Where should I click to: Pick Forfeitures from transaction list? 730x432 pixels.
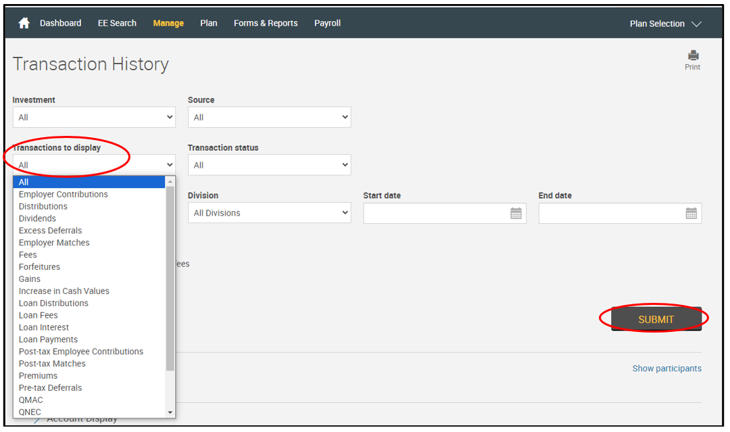39,267
